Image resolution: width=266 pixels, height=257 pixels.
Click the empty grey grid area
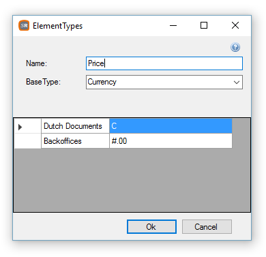pyautogui.click(x=132, y=180)
